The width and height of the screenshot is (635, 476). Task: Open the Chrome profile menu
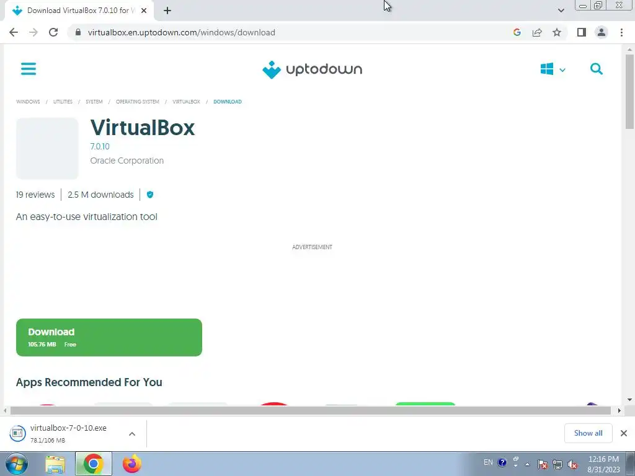602,32
